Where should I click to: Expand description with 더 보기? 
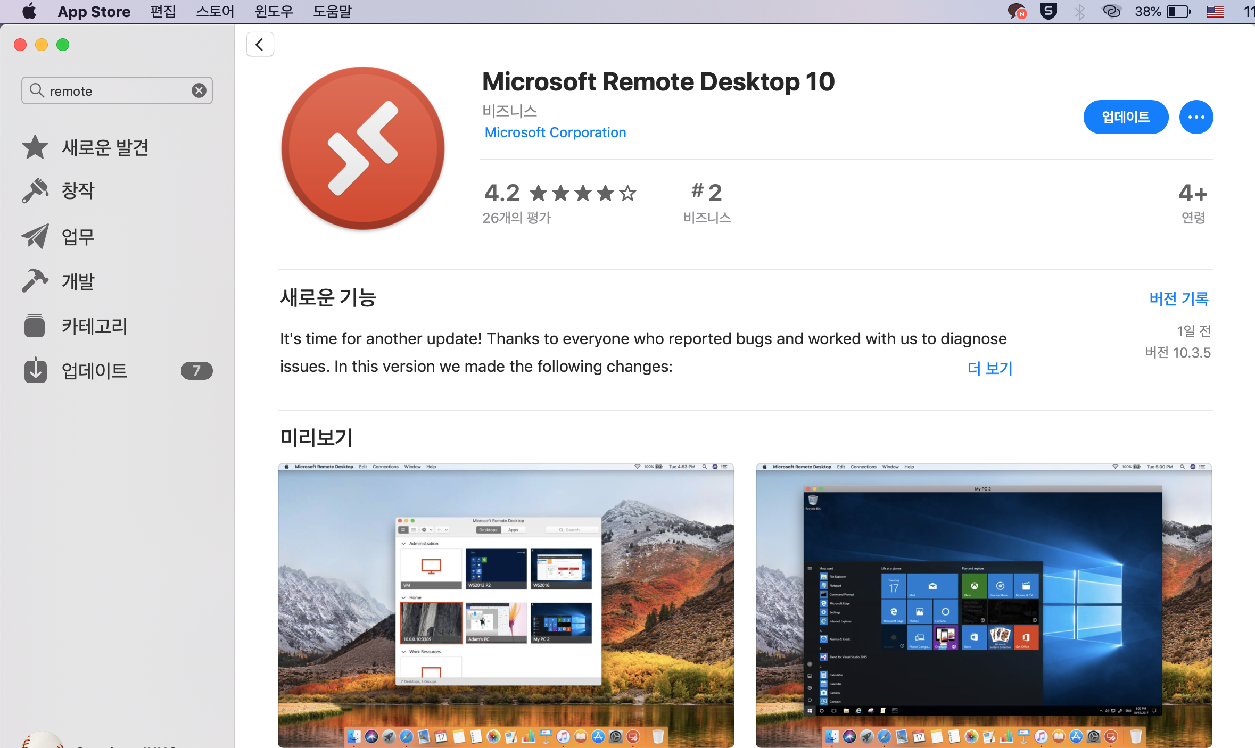pyautogui.click(x=989, y=368)
